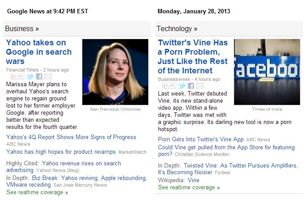Screen dimensions: 308x200
Task: Email the Yahoo search wars story
Action: (x=48, y=76)
